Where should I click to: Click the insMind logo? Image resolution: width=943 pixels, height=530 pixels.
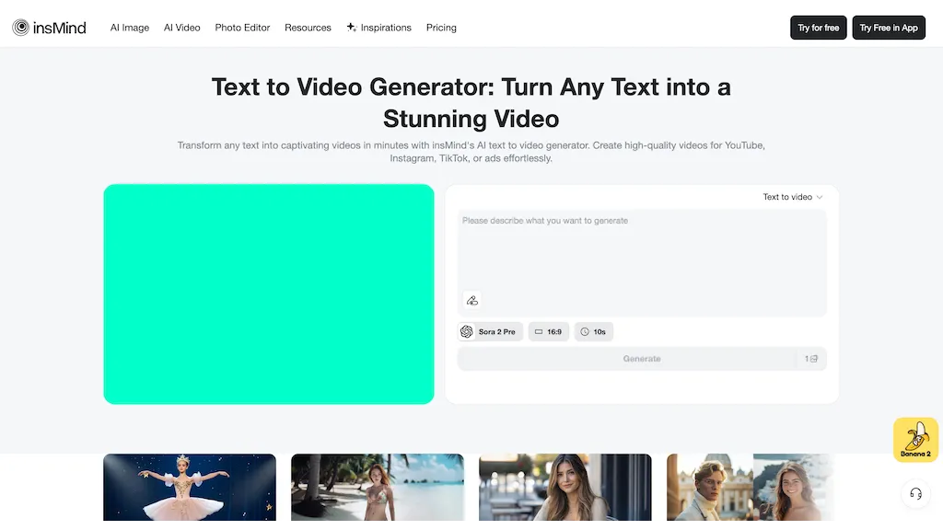(x=49, y=28)
